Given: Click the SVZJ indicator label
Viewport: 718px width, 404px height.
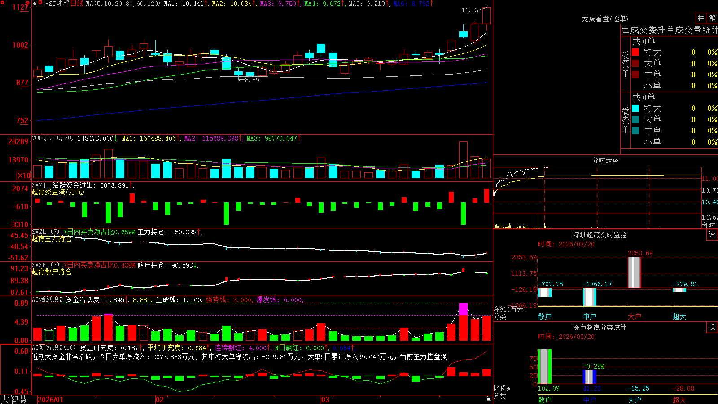Looking at the screenshot, I should [39, 185].
